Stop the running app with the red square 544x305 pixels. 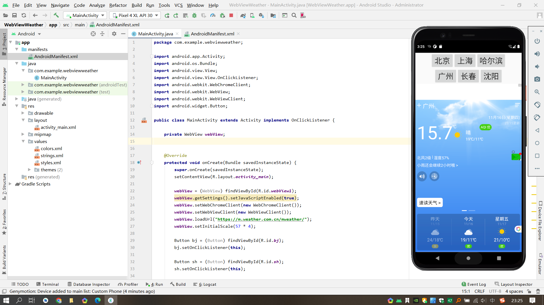click(231, 15)
